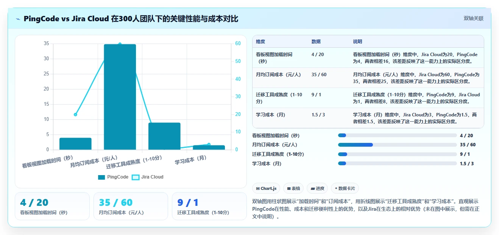This screenshot has height=235, width=499.
Task: Click the Jira Cloud line peak point at 60
Action: pos(120,44)
